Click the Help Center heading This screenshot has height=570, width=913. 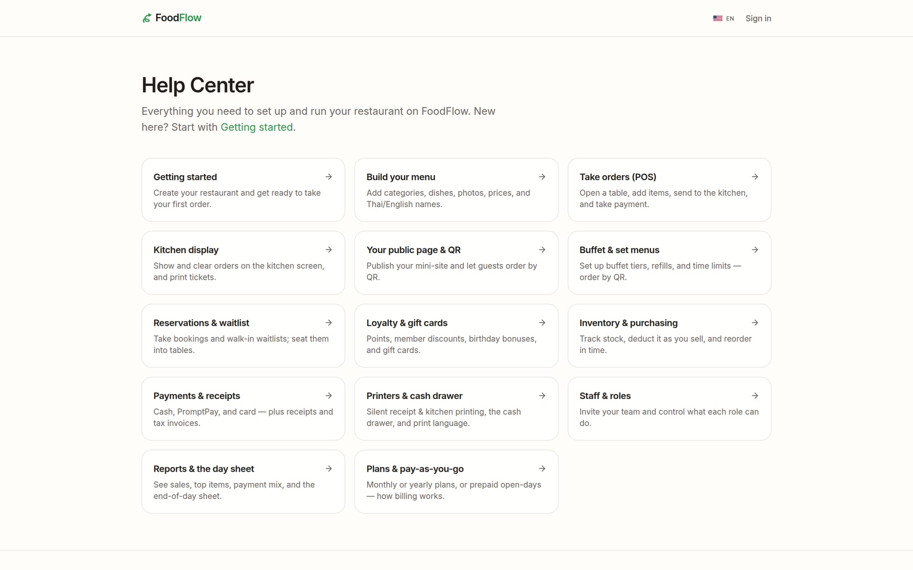tap(197, 85)
